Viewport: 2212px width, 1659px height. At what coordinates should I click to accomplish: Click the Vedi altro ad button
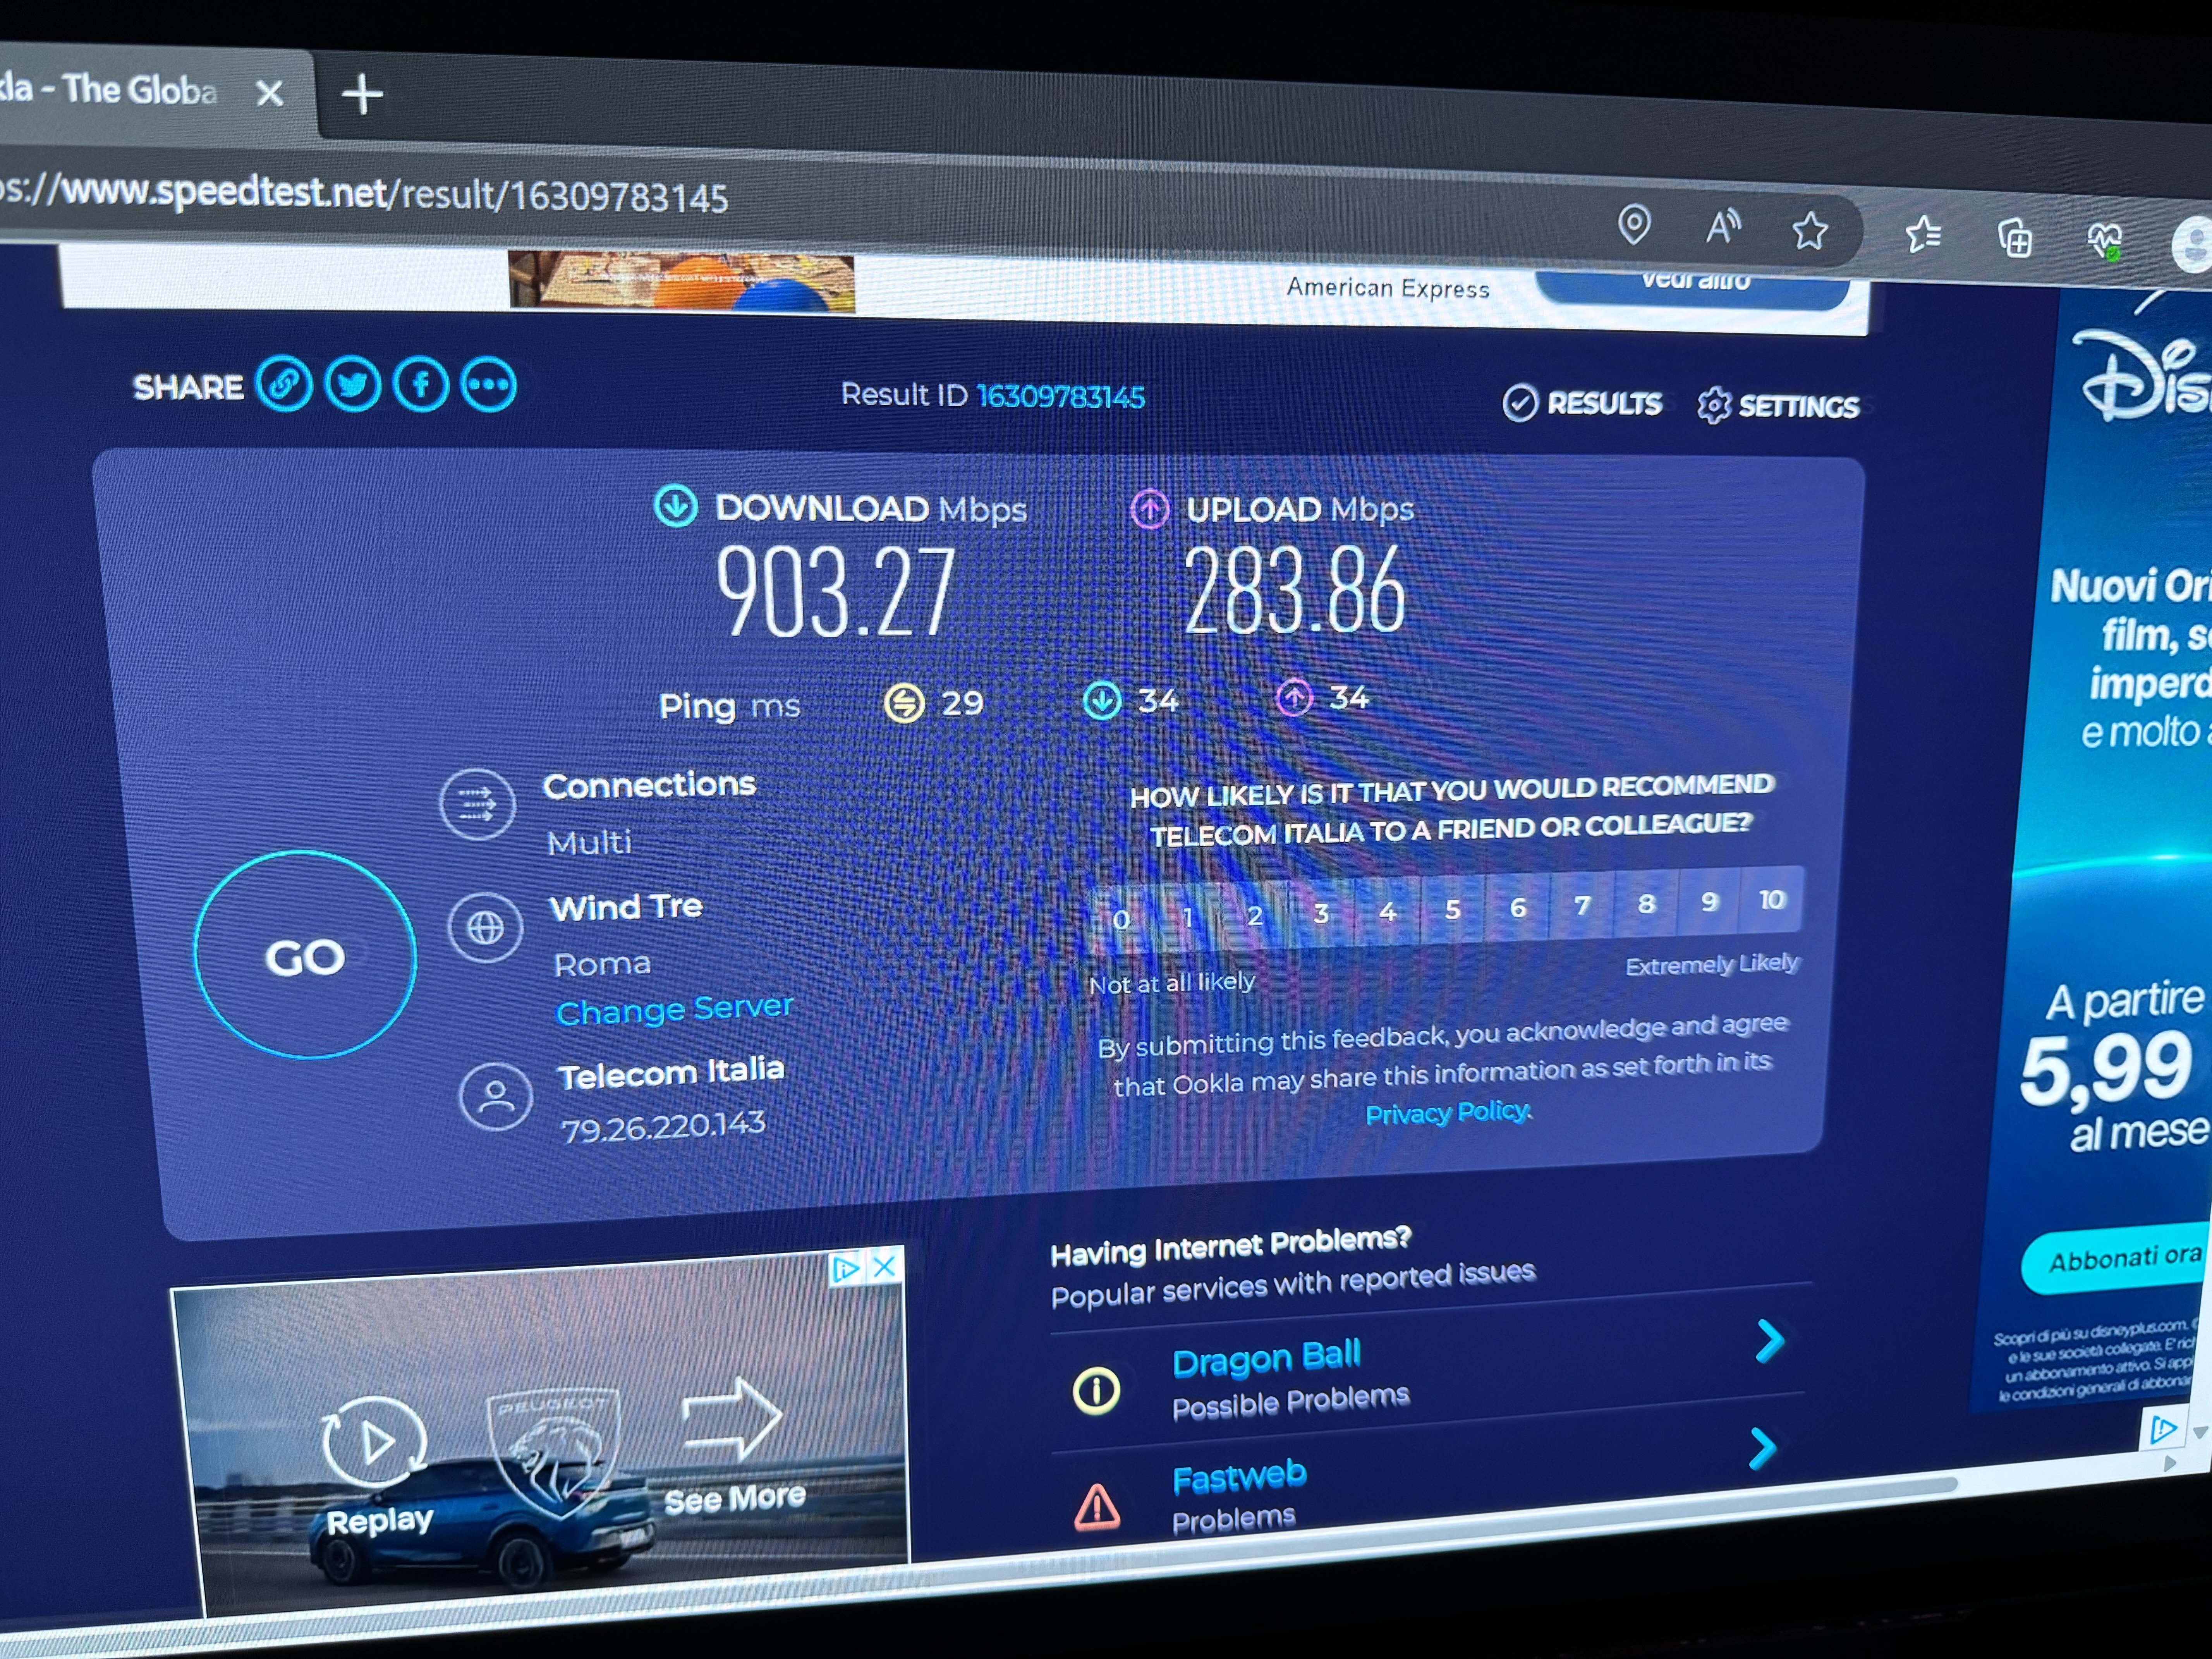click(x=1694, y=289)
